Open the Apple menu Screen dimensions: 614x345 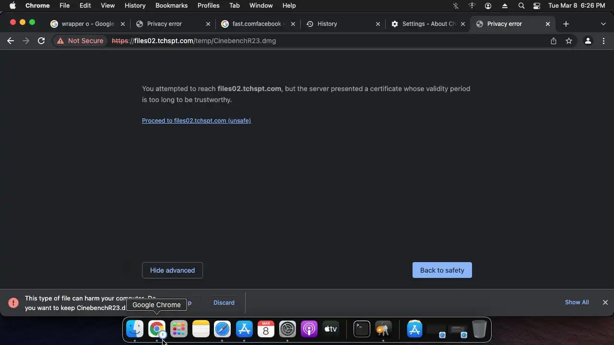coord(13,6)
